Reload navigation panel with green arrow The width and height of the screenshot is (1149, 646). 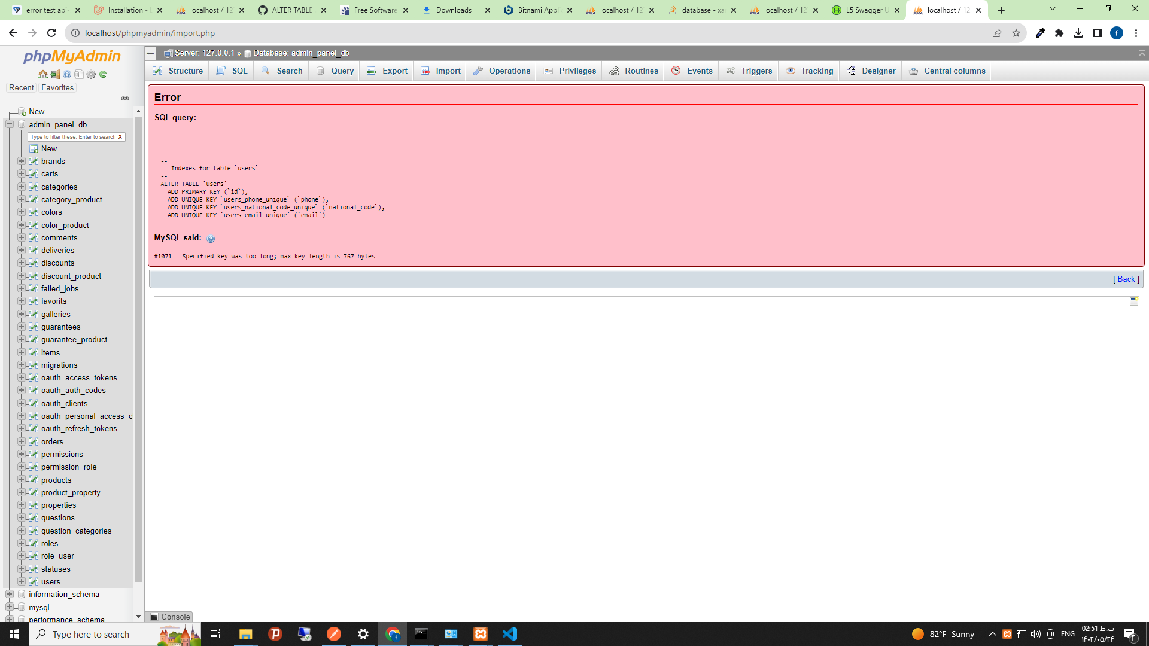103,75
